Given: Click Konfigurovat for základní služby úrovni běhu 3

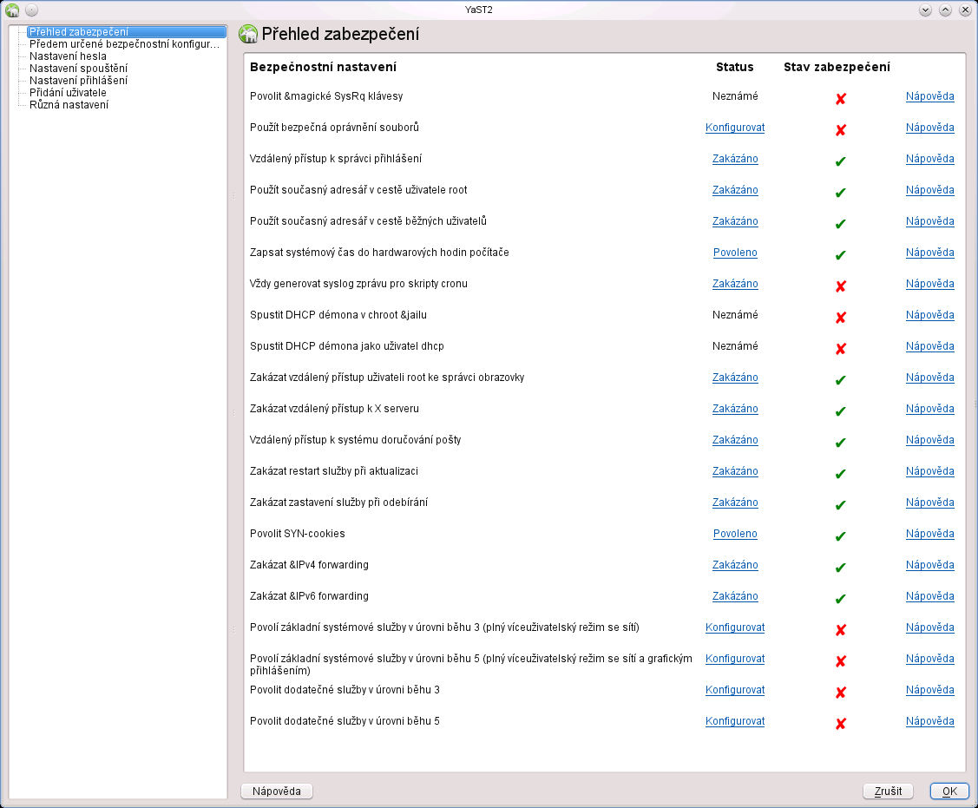Looking at the screenshot, I should click(x=735, y=627).
